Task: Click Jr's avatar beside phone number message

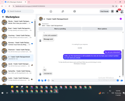Action: pyautogui.click(x=40, y=74)
